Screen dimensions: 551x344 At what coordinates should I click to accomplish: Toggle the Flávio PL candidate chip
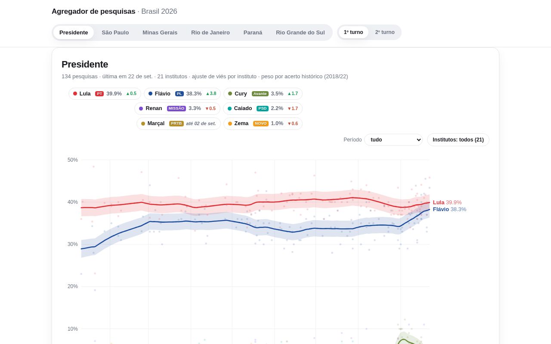point(182,94)
